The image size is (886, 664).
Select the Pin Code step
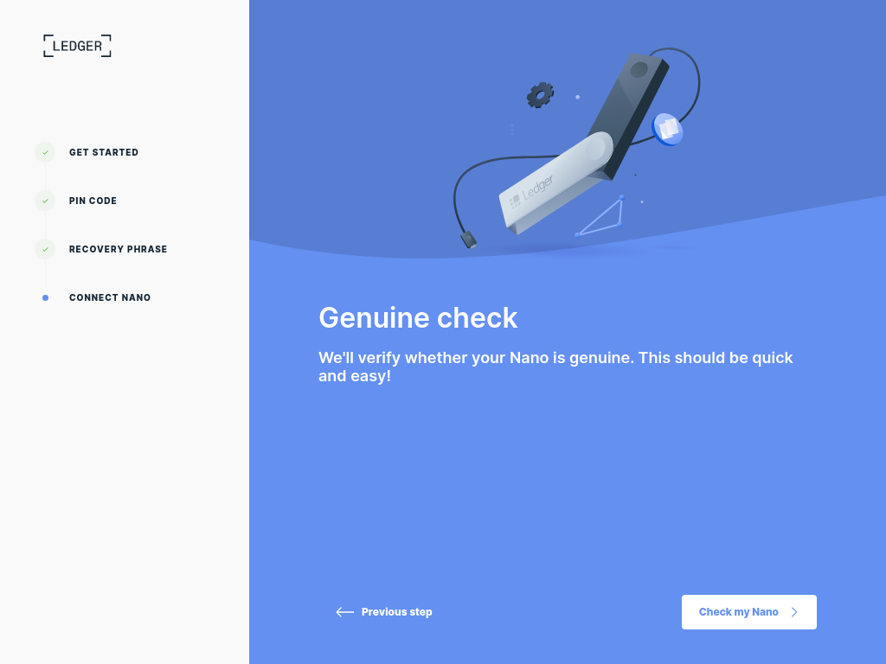[x=93, y=201]
